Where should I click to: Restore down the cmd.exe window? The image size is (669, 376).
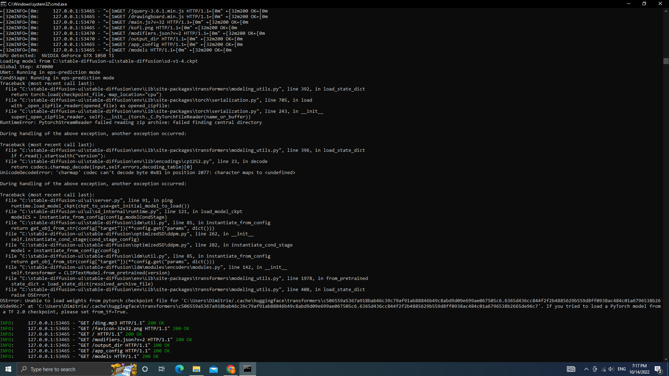(x=644, y=4)
